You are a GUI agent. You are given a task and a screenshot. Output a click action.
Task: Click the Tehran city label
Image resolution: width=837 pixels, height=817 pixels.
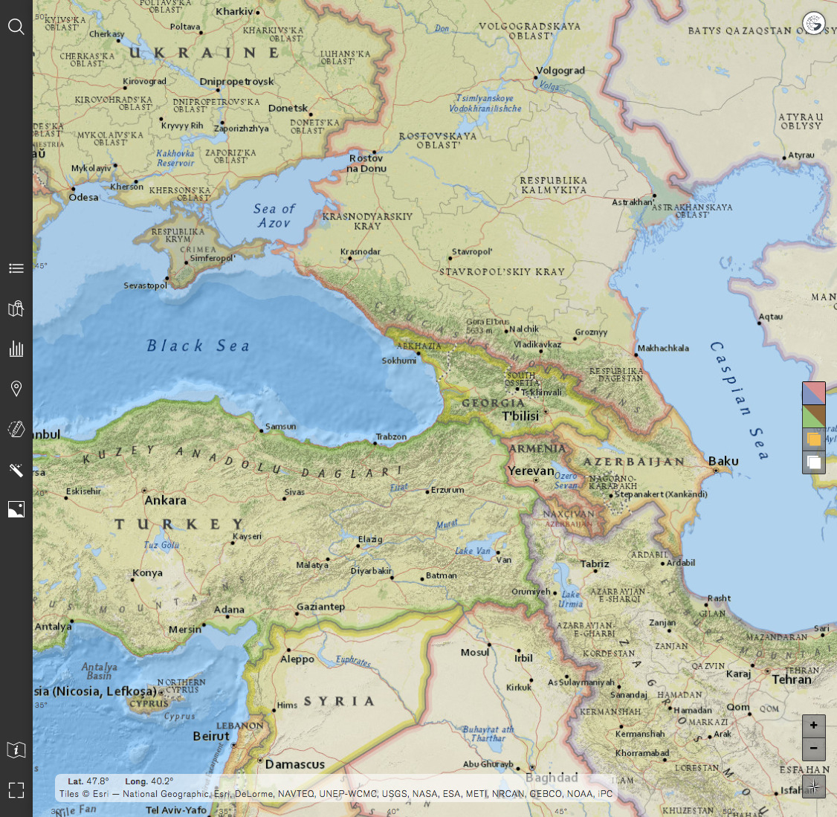pos(792,679)
